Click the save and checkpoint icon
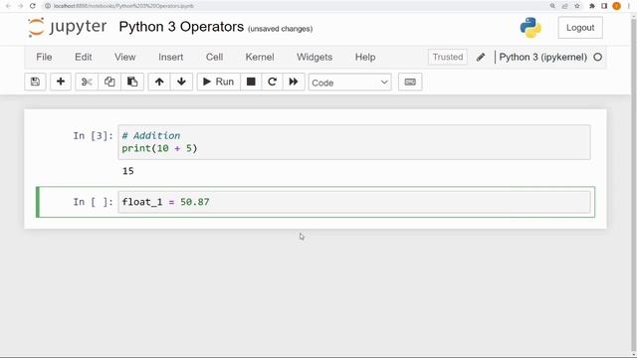Viewport: 637px width, 358px height. point(36,82)
